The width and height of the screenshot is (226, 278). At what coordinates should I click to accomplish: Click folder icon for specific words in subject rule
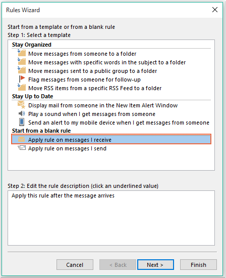click(22, 61)
